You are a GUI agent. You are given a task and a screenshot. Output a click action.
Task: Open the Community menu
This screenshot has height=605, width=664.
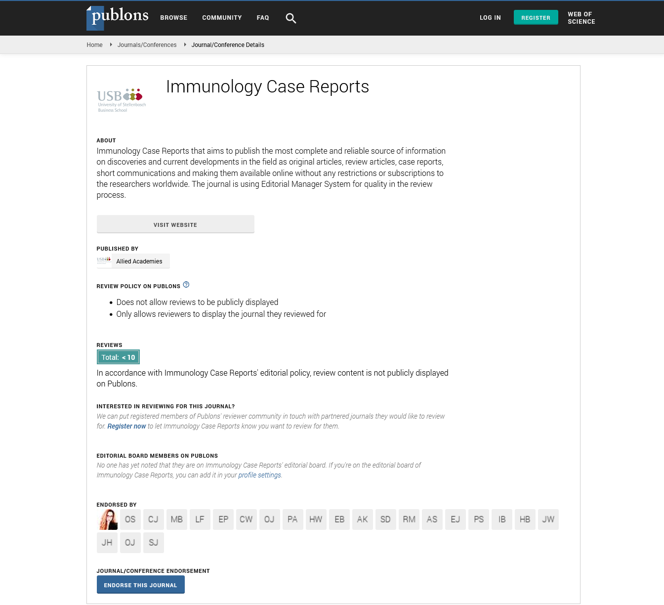click(222, 18)
